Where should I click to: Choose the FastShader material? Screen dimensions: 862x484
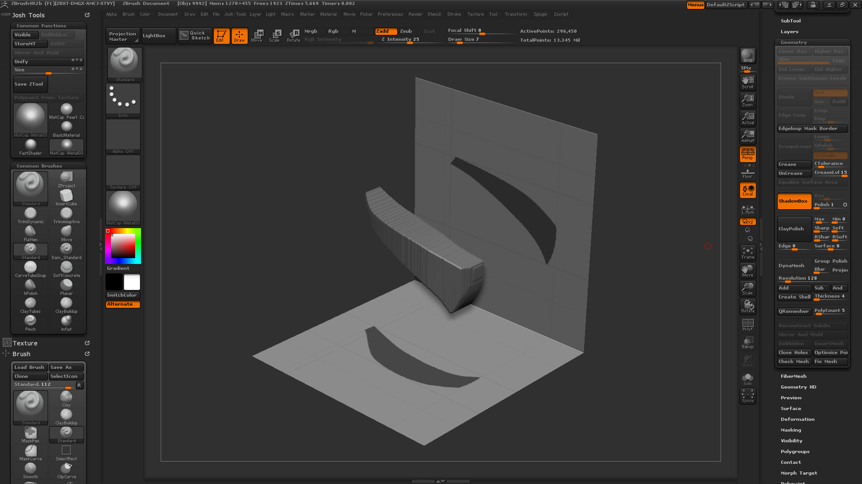[x=31, y=147]
